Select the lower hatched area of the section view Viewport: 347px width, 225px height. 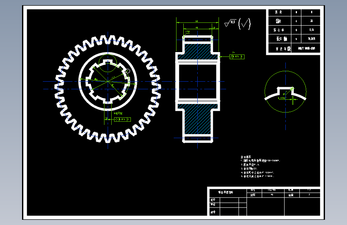[x=198, y=119]
